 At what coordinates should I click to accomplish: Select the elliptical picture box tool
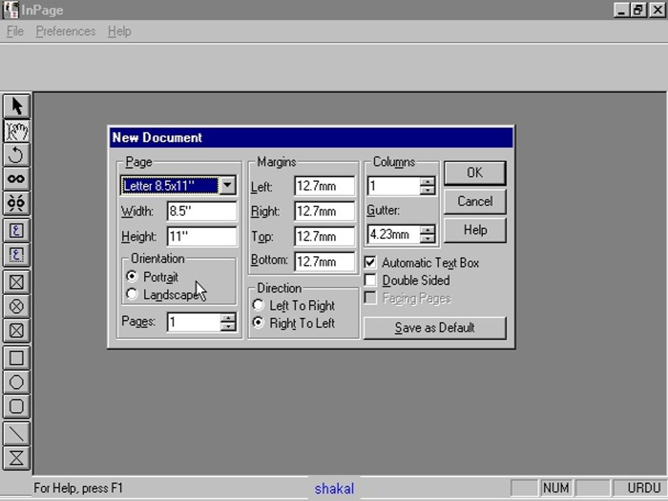(17, 306)
